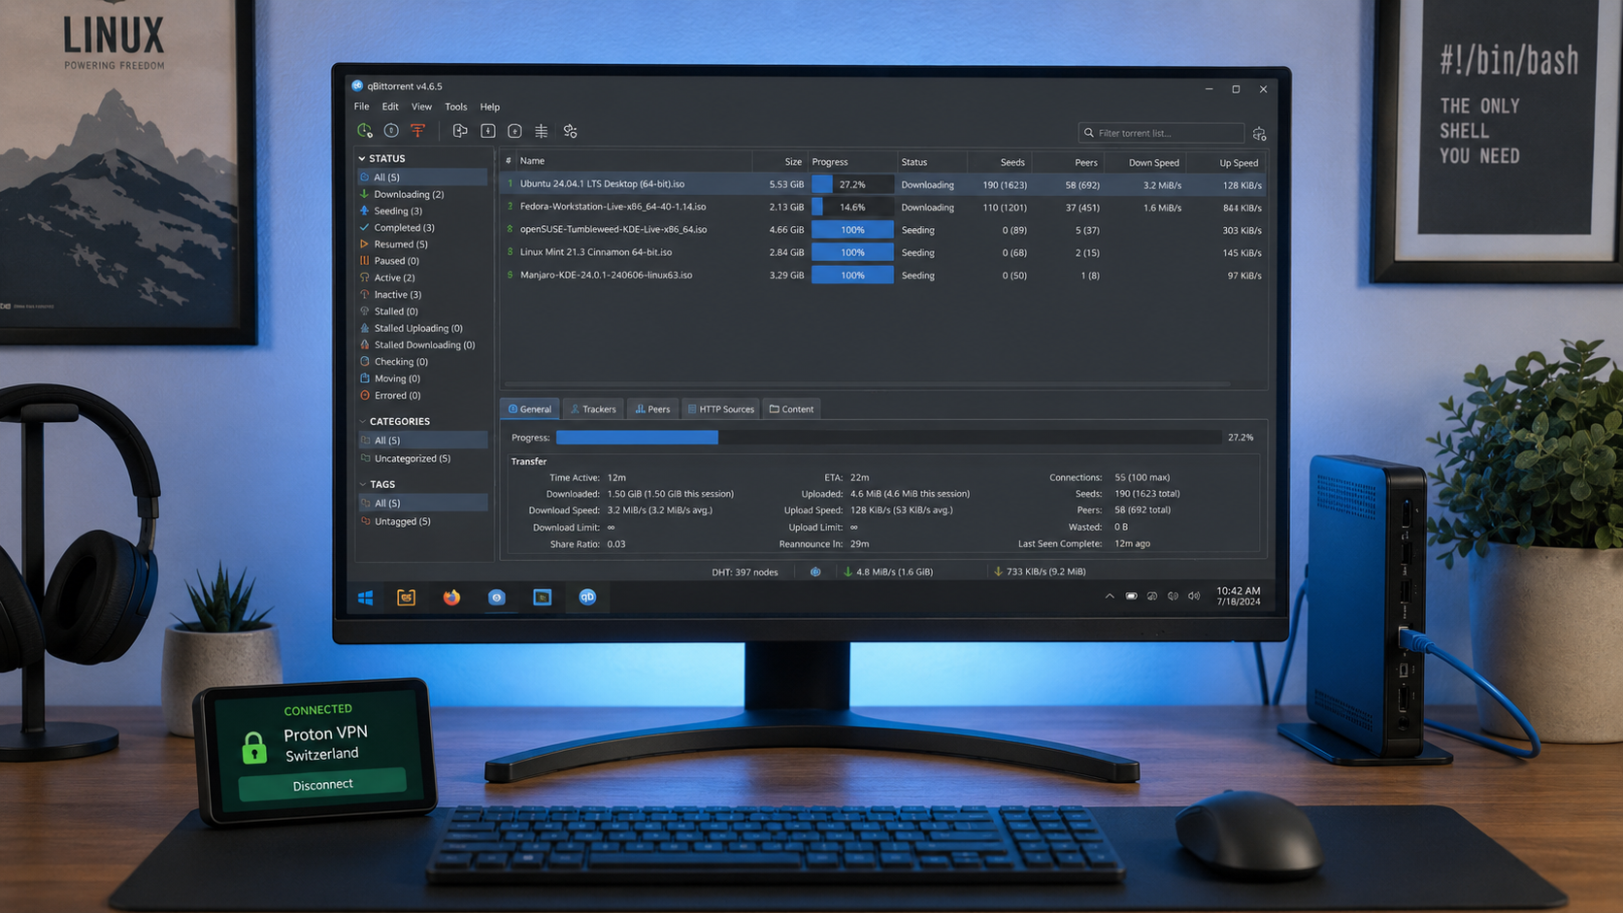Screen dimensions: 1623x913
Task: Collapse the CATEGORIES section
Action: click(362, 421)
